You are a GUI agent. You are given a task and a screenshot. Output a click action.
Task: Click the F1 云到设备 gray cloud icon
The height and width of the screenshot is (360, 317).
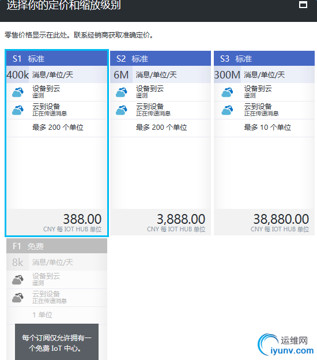click(18, 298)
